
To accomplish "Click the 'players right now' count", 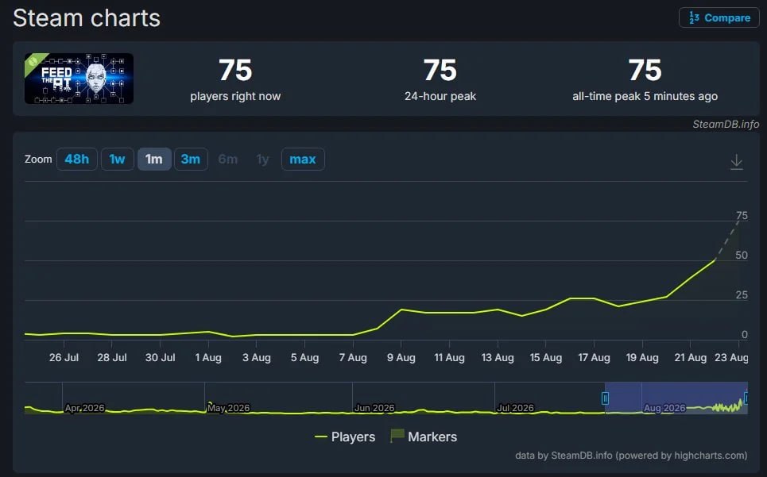I will tap(235, 70).
